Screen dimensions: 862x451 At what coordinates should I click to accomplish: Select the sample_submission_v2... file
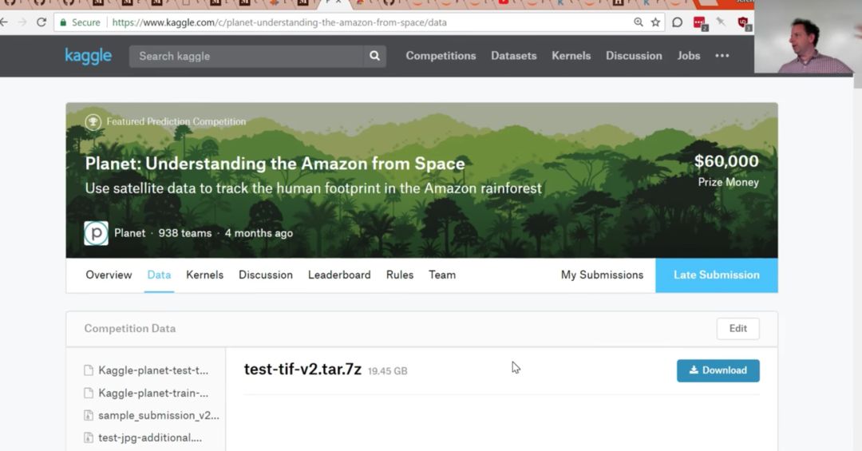[x=159, y=415]
